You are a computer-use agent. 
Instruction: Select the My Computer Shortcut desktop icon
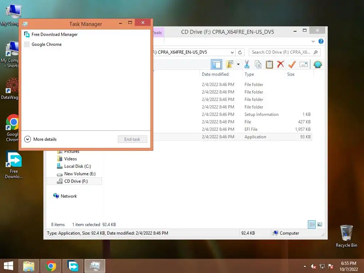click(x=10, y=55)
